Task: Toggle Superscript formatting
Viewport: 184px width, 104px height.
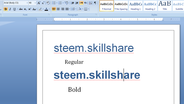Action: pyautogui.click(x=30, y=9)
